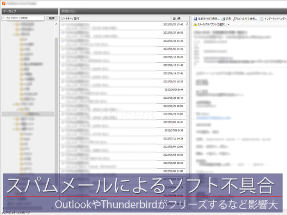This screenshot has height=215, width=287.
Task: Click the archive tree scroll-up arrow
Action: (x=56, y=24)
